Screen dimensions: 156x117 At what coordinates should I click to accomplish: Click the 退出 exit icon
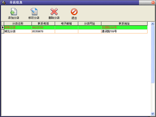click(74, 12)
